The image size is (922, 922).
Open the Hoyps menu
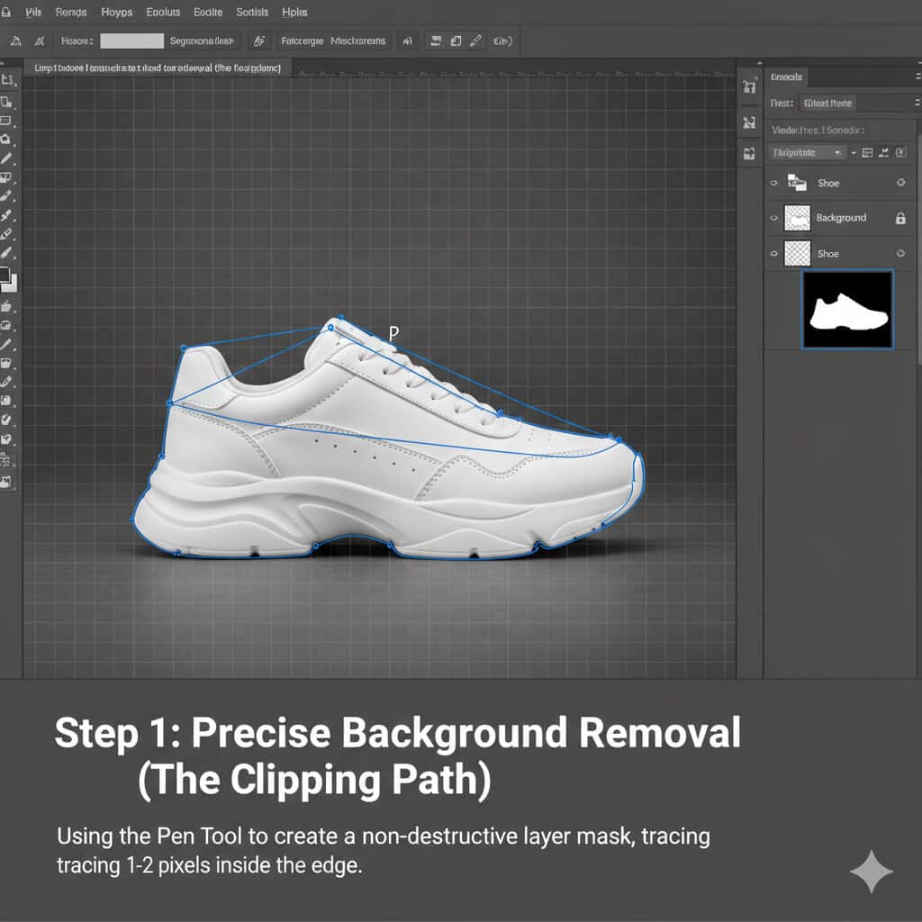tap(116, 12)
